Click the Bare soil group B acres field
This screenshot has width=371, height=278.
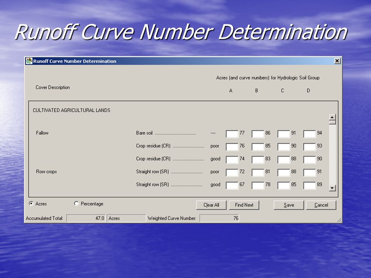tap(258, 134)
